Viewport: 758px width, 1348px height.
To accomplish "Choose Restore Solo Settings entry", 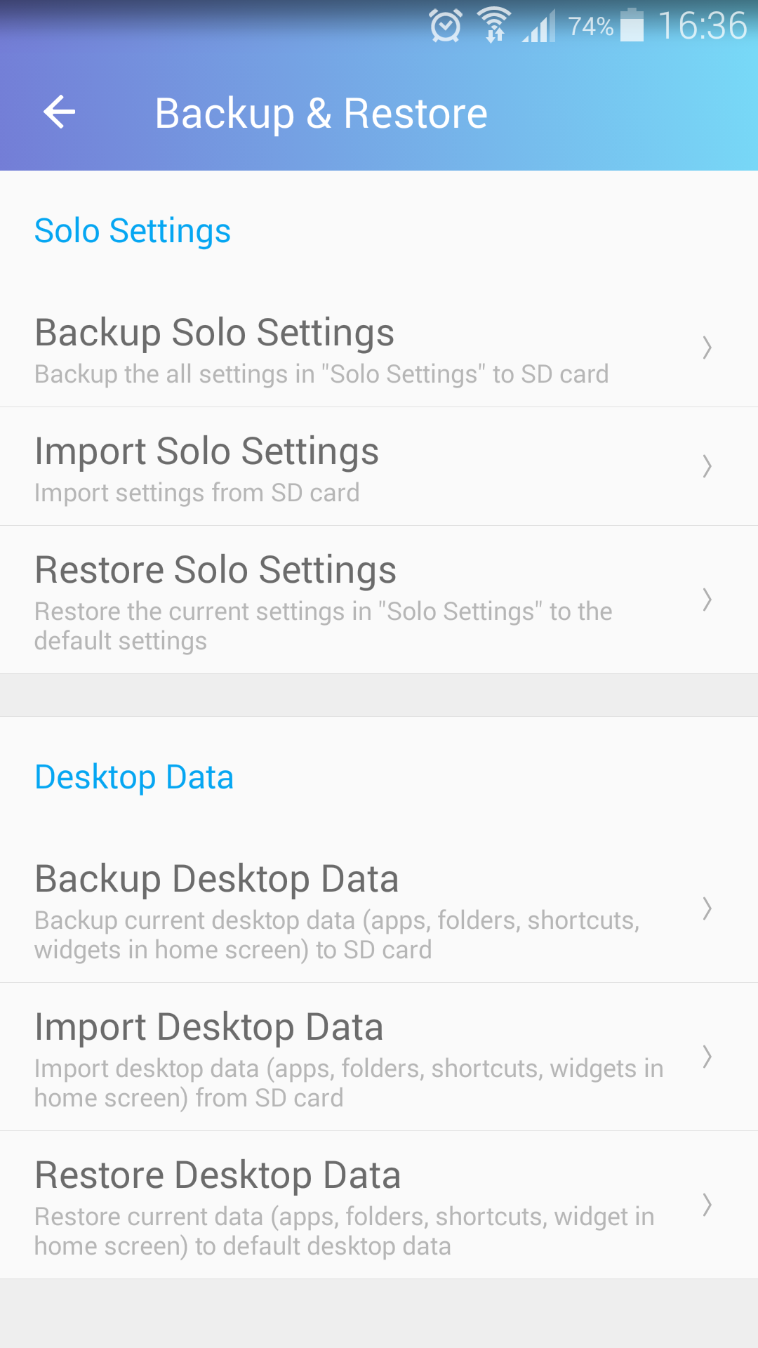I will 323,600.
